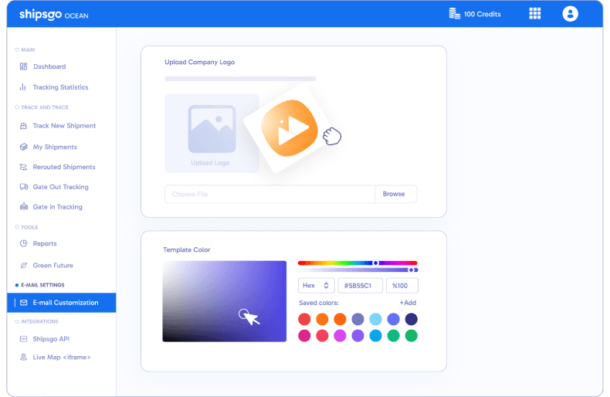Open Reports pie chart icon

[x=23, y=244]
